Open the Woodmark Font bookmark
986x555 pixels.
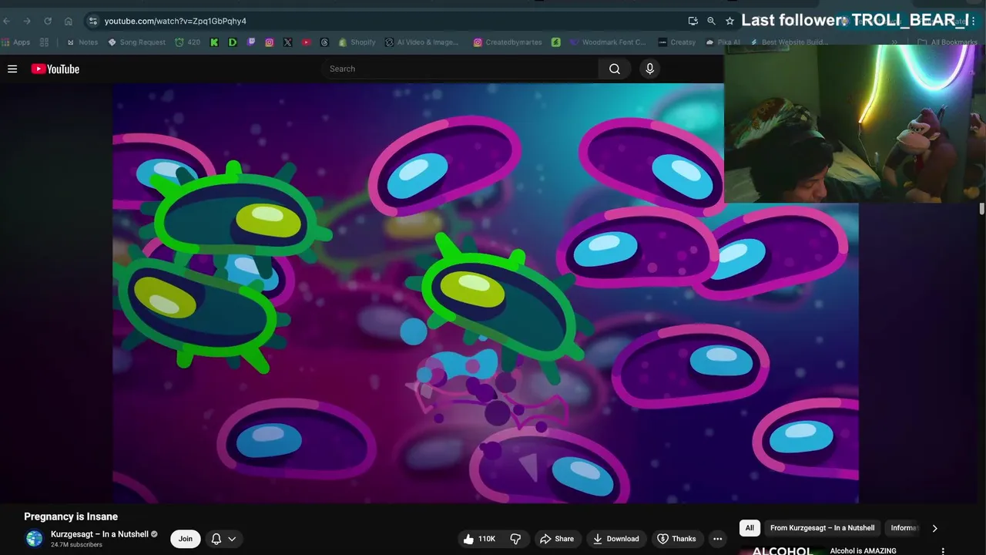pos(608,42)
